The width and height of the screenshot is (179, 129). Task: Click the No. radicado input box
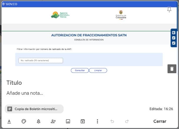click(x=41, y=61)
